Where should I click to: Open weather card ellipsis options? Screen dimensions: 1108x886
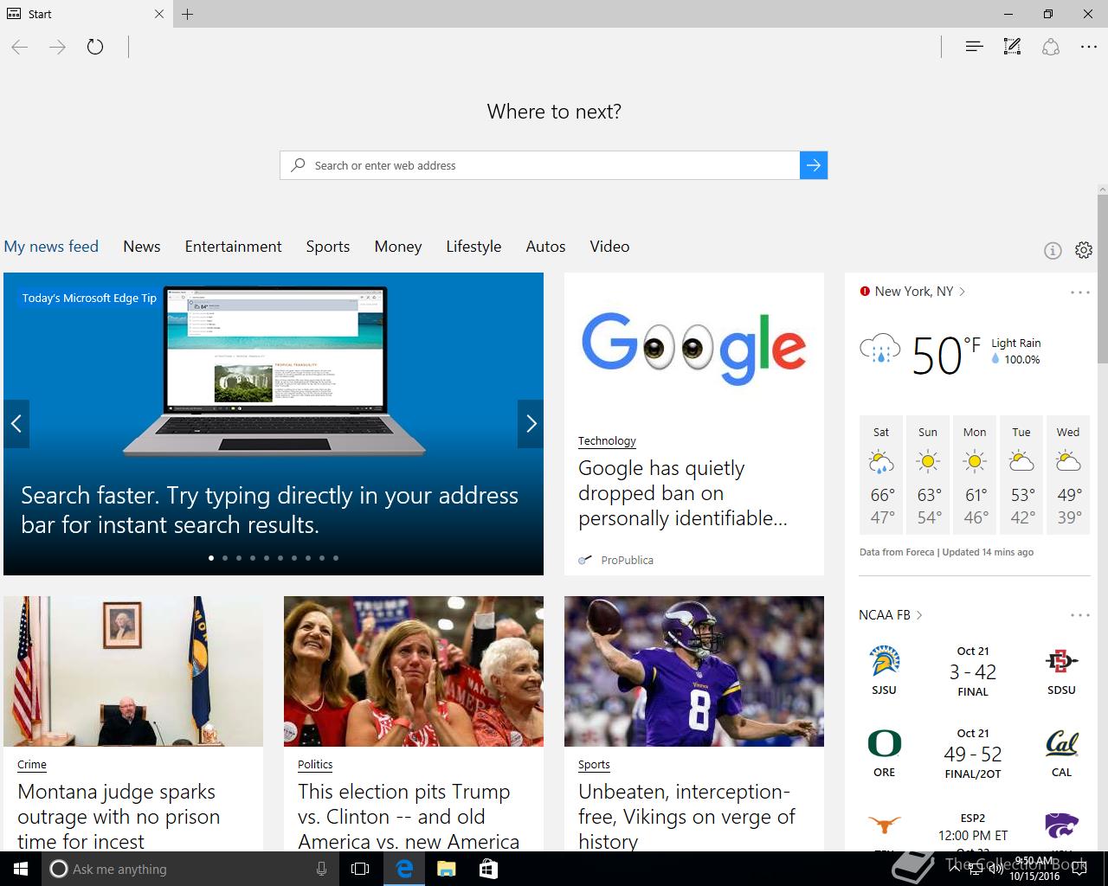point(1080,292)
